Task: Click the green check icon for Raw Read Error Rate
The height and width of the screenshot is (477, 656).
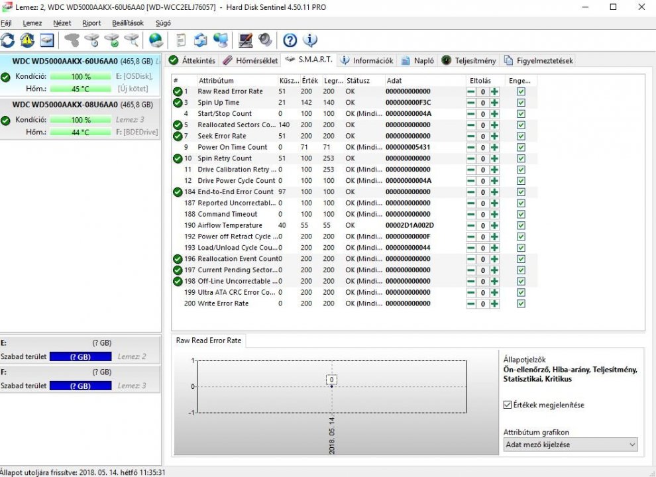Action: click(178, 91)
